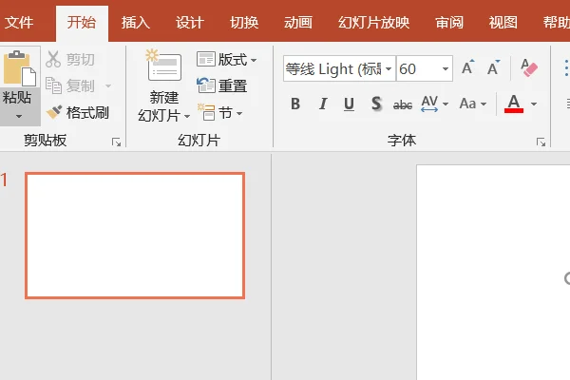Switch to the 切换 (Transitions) tab
Screen dimensions: 570x380
pyautogui.click(x=244, y=23)
